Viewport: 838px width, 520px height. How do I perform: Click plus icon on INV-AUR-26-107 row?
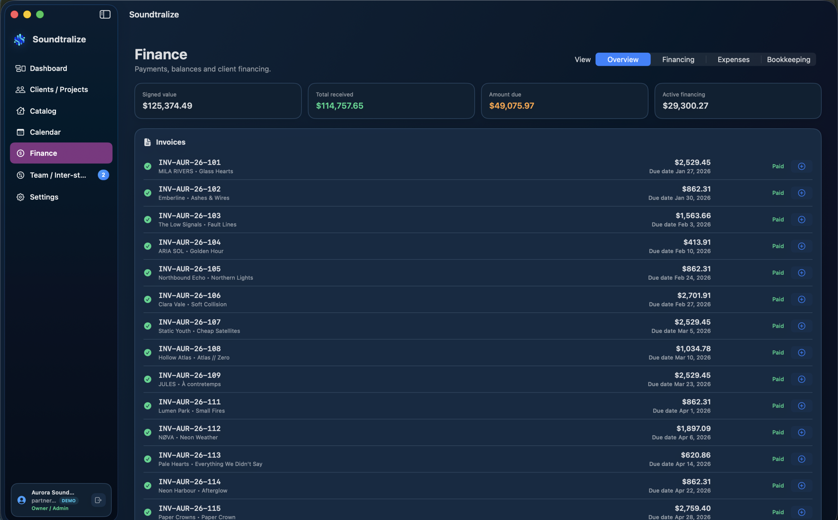(802, 326)
